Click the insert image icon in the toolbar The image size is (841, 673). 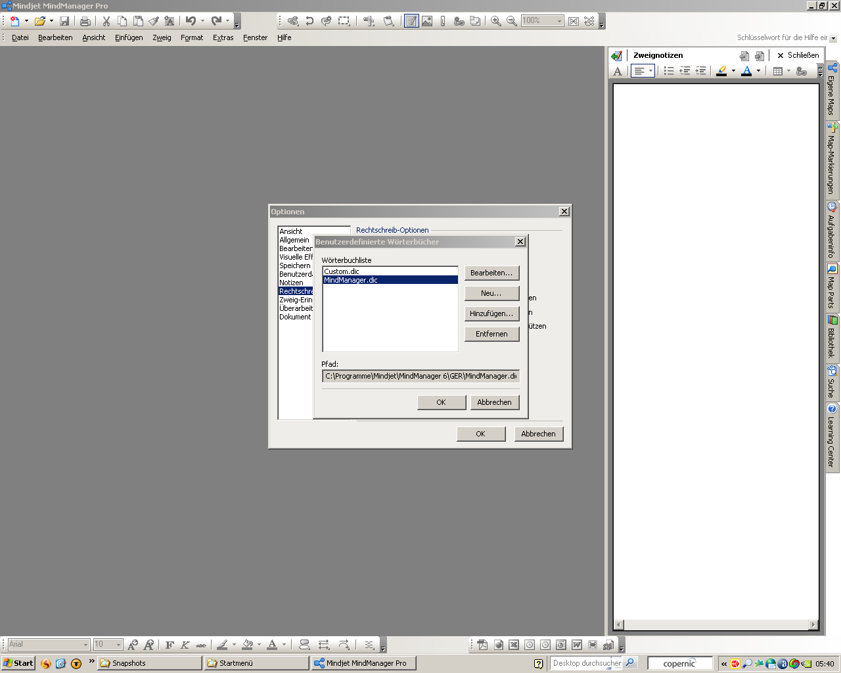coord(427,21)
